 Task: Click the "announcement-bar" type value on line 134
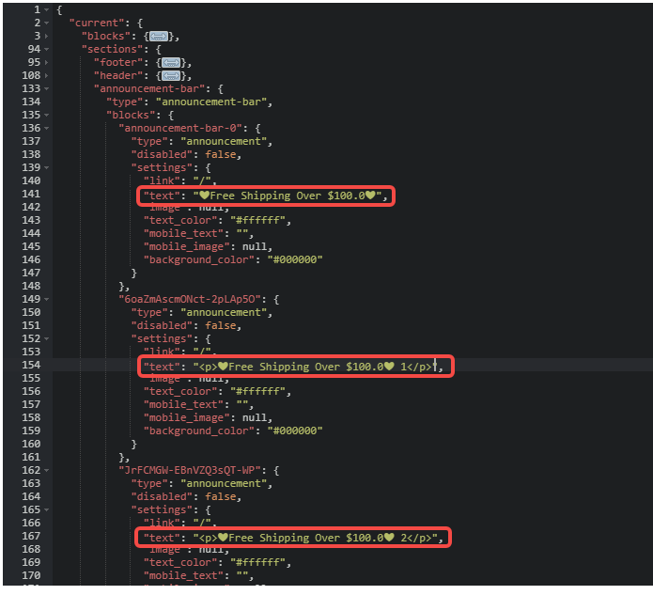pos(211,102)
